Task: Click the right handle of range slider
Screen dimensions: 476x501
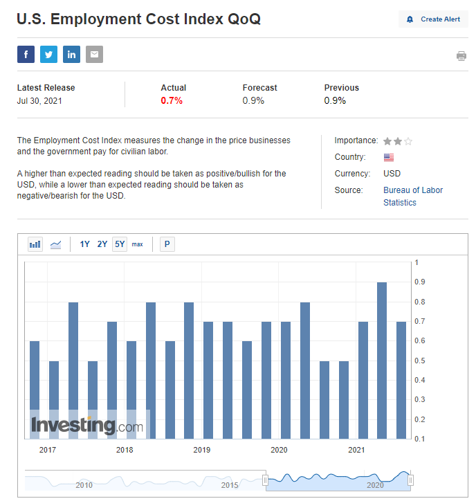Action: click(410, 480)
